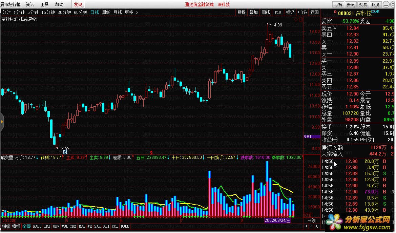
Task: Select the 5分钟 period
Action: point(33,12)
